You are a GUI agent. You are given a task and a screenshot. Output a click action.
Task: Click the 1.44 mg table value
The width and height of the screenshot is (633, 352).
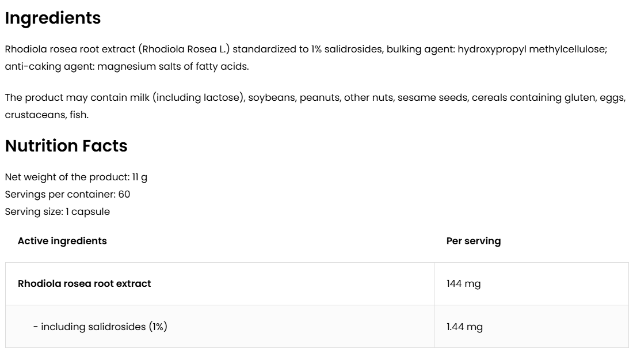pos(464,327)
